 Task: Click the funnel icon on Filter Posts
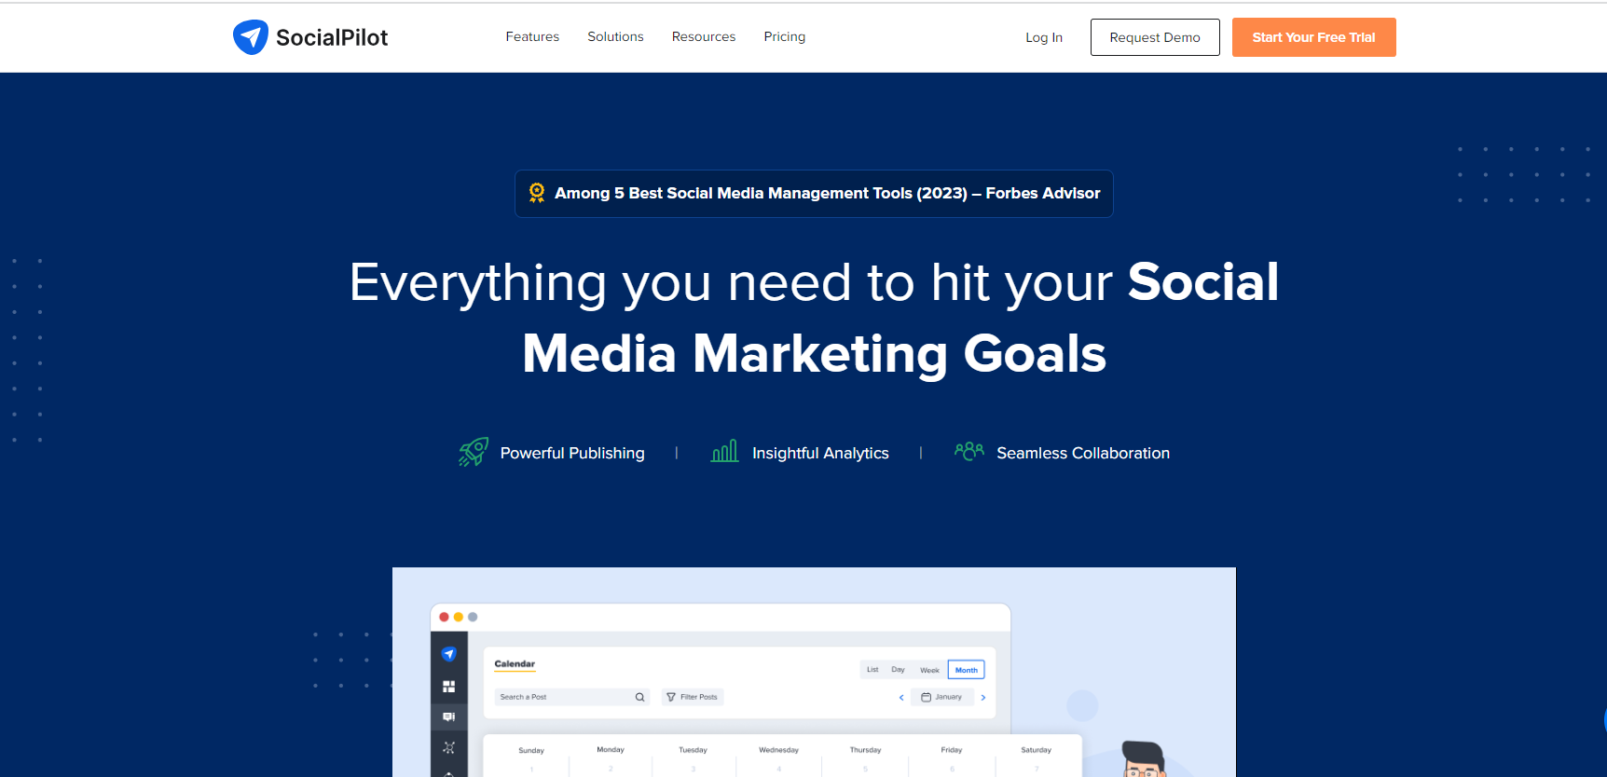[x=671, y=697]
